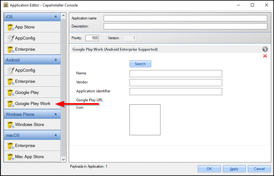Viewport: 274px width, 176px height.
Task: Choose Mac App Store payload icon
Action: coord(11,157)
